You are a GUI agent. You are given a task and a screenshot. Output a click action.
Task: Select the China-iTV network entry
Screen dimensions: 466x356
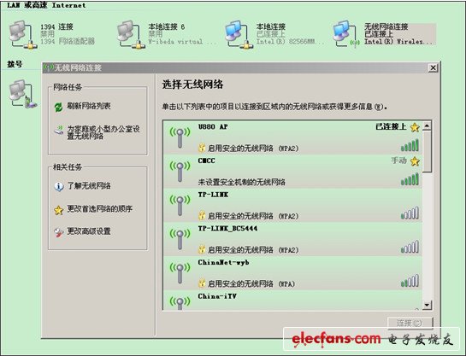coord(292,300)
